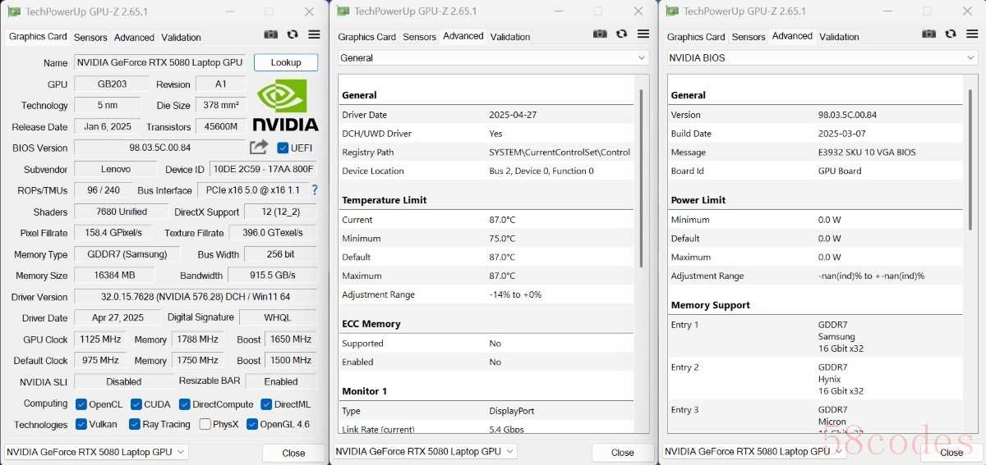Toggle the DirectCompute checkbox
This screenshot has height=465, width=986.
pyautogui.click(x=185, y=404)
